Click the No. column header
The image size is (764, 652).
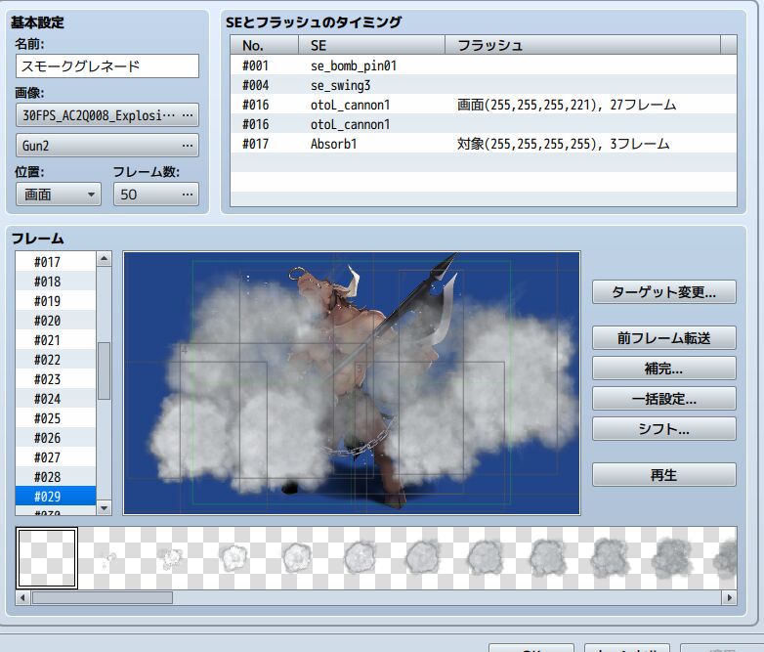point(265,45)
